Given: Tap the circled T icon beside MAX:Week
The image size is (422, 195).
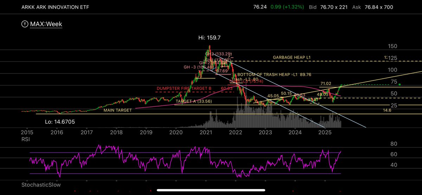Looking at the screenshot, I should click(25, 24).
